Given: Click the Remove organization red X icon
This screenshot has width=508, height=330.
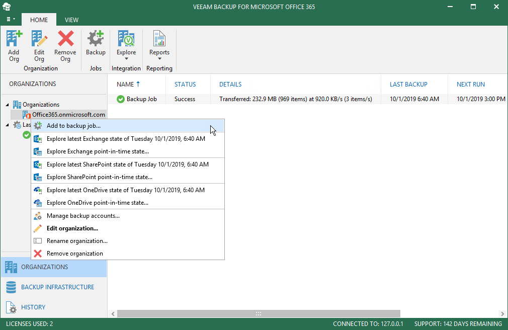Looking at the screenshot, I should pos(38,254).
